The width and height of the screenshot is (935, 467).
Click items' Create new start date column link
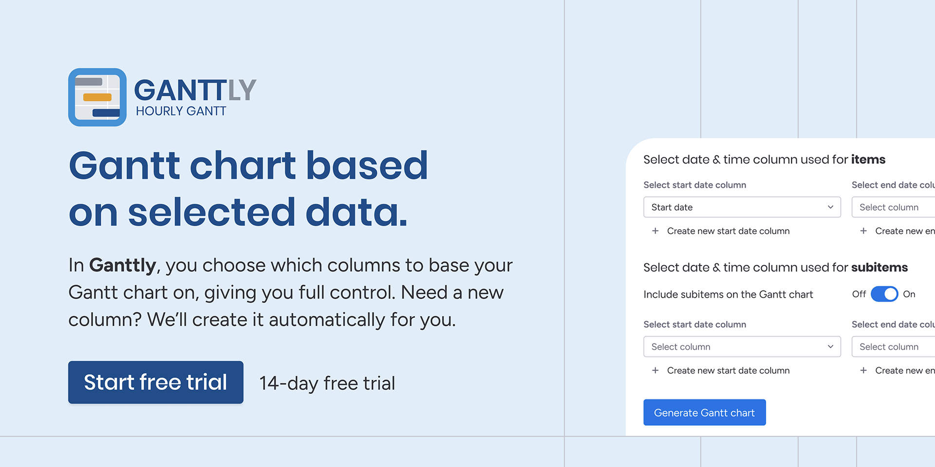pyautogui.click(x=728, y=231)
